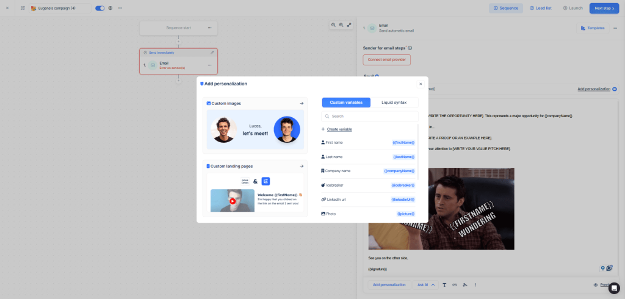Focus the variable Search field
The image size is (625, 299).
pyautogui.click(x=370, y=117)
